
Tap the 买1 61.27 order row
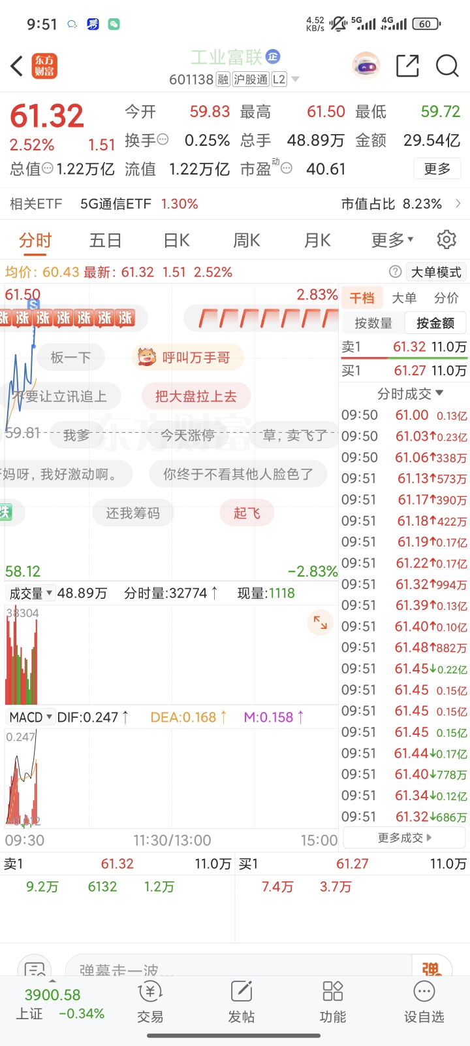click(x=404, y=371)
